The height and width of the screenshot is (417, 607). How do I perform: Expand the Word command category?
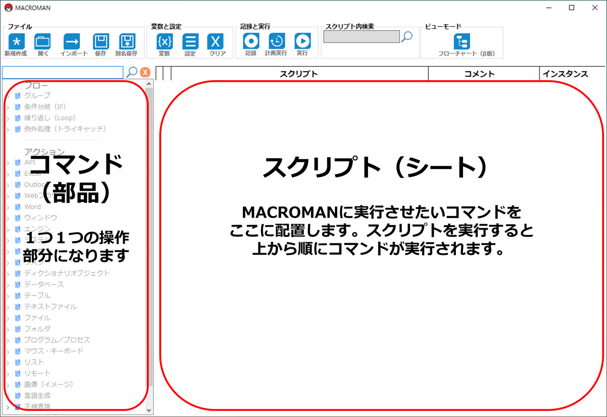[x=8, y=207]
